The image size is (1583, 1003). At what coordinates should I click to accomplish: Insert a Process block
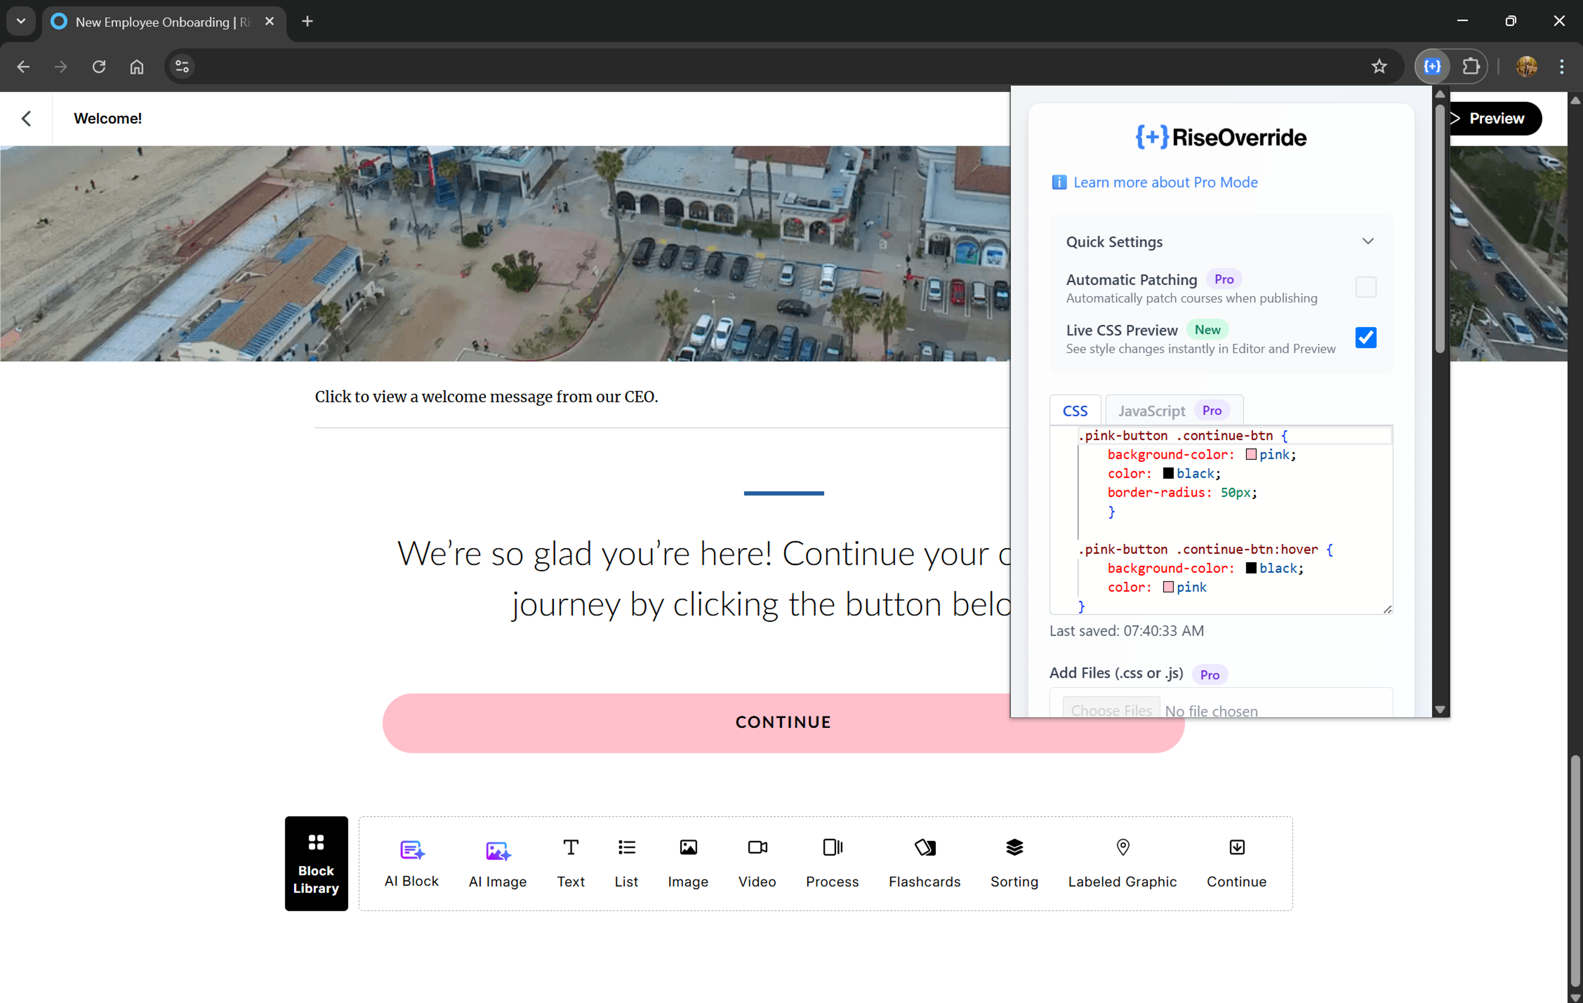832,863
